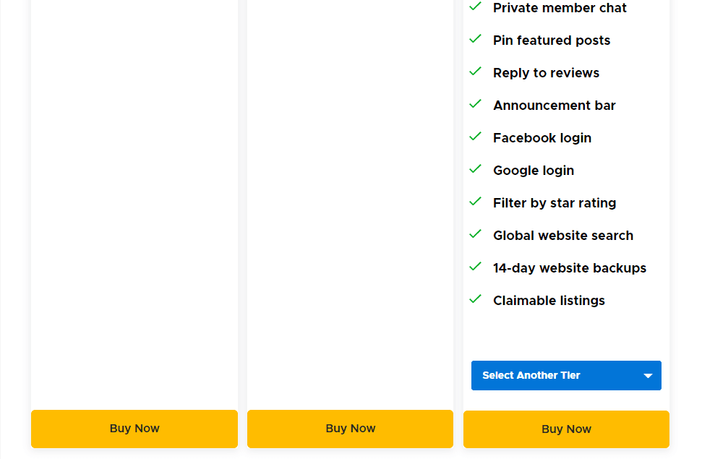The height and width of the screenshot is (459, 702).
Task: Click the check beside Filter by star rating
Action: point(475,202)
